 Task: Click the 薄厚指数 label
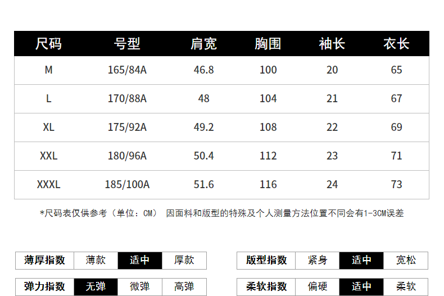pos(45,260)
